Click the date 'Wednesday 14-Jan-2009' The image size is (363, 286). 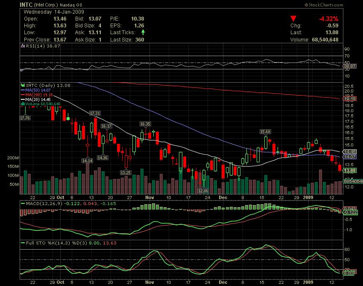click(54, 12)
